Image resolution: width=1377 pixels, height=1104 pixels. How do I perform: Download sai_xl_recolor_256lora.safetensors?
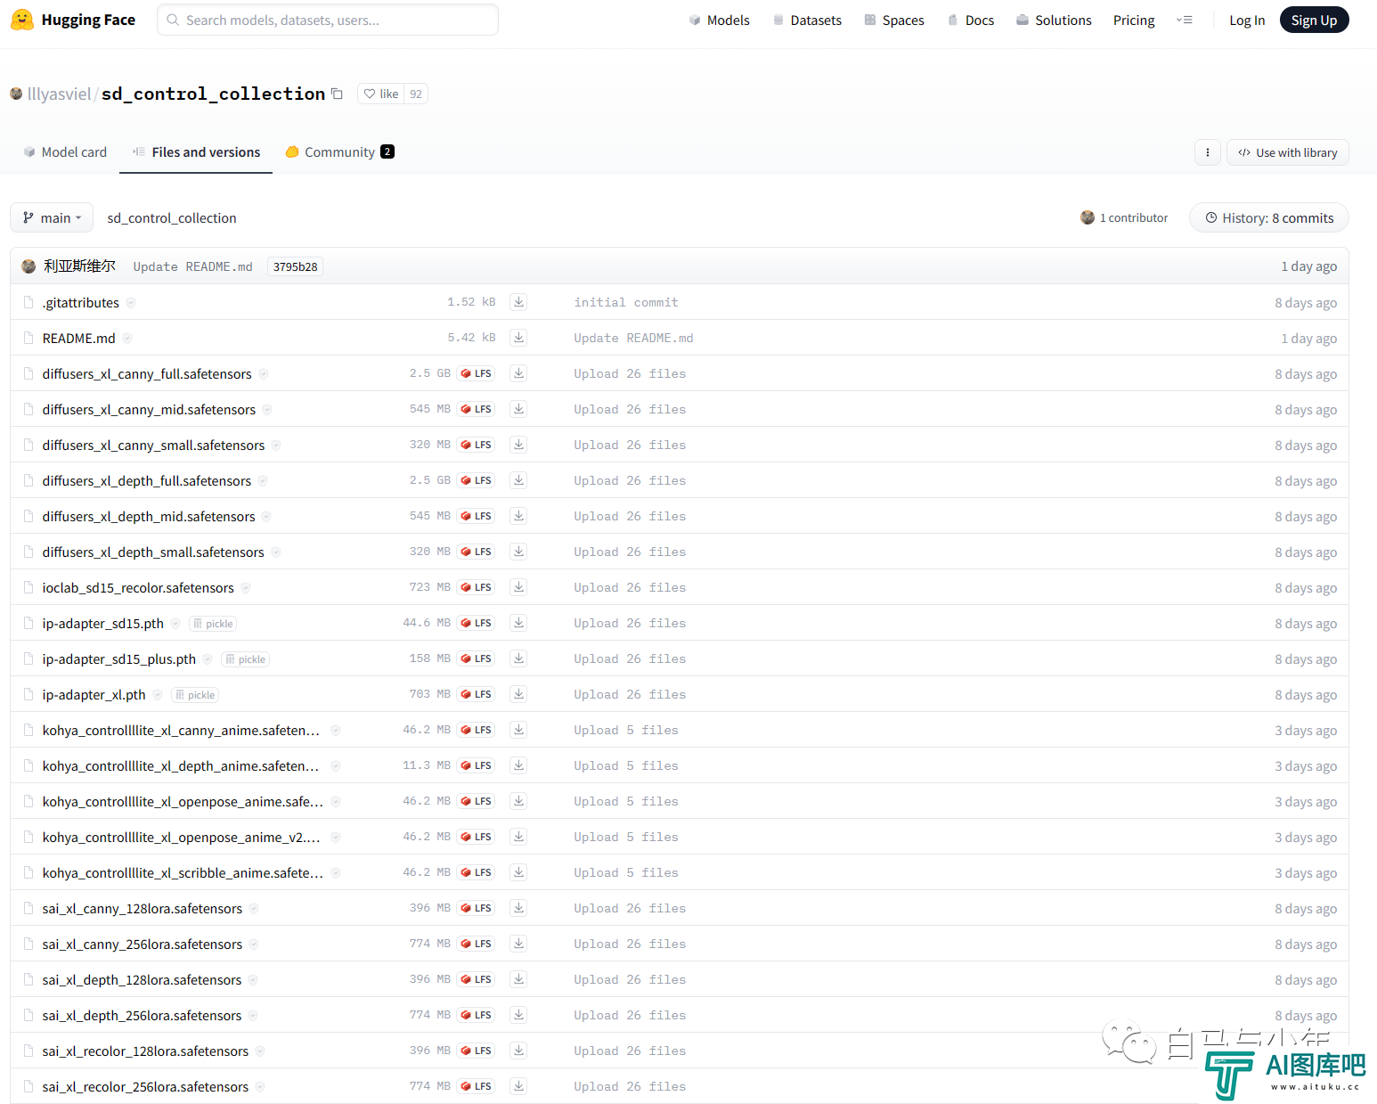click(x=518, y=1086)
